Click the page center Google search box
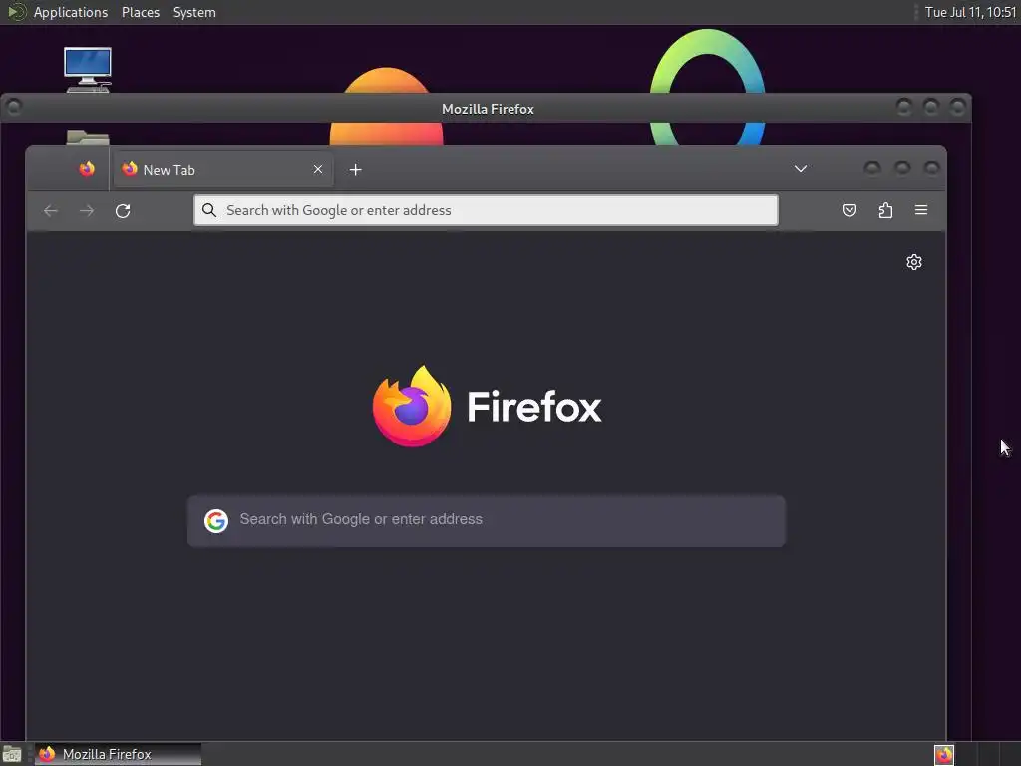 pyautogui.click(x=487, y=520)
